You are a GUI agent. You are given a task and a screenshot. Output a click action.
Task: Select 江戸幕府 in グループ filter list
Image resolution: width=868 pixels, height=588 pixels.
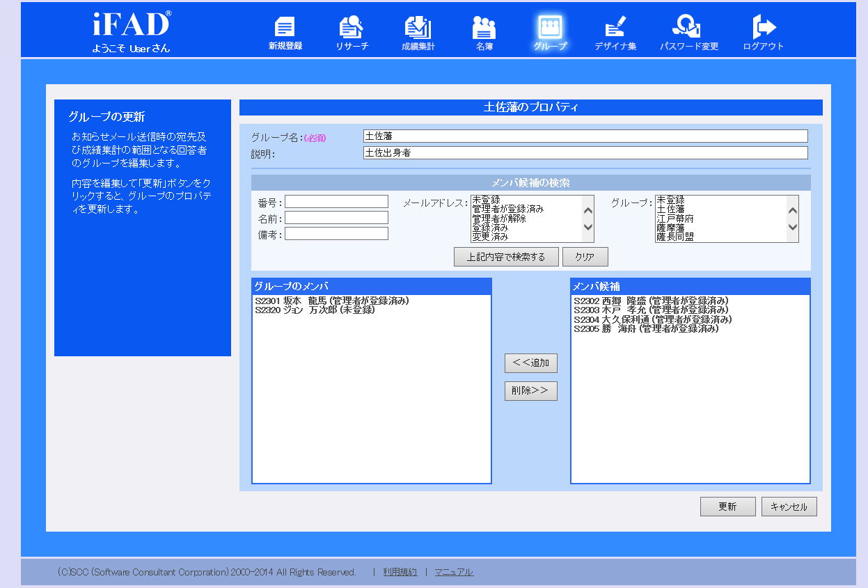coord(720,218)
